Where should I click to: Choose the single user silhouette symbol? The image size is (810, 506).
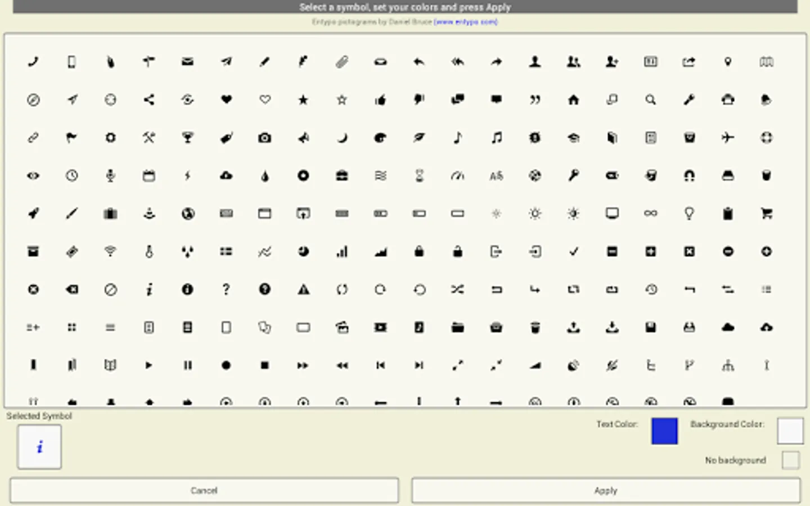click(x=535, y=62)
